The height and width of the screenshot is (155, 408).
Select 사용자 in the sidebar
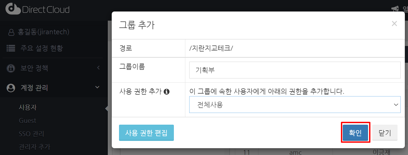tap(28, 107)
